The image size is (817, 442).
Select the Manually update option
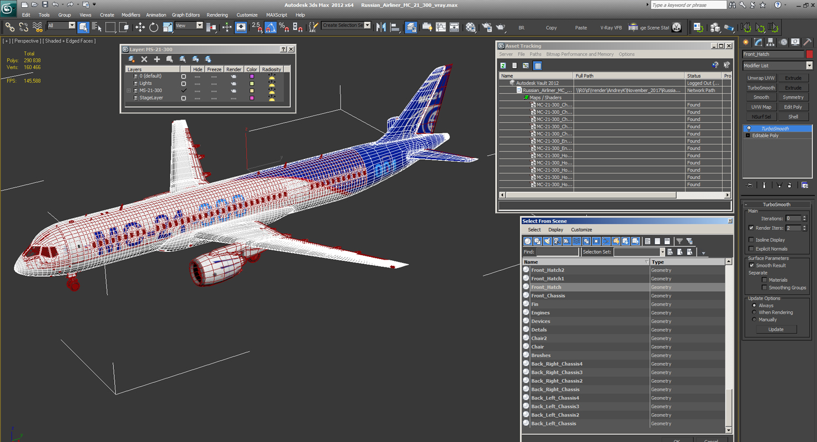pos(754,319)
